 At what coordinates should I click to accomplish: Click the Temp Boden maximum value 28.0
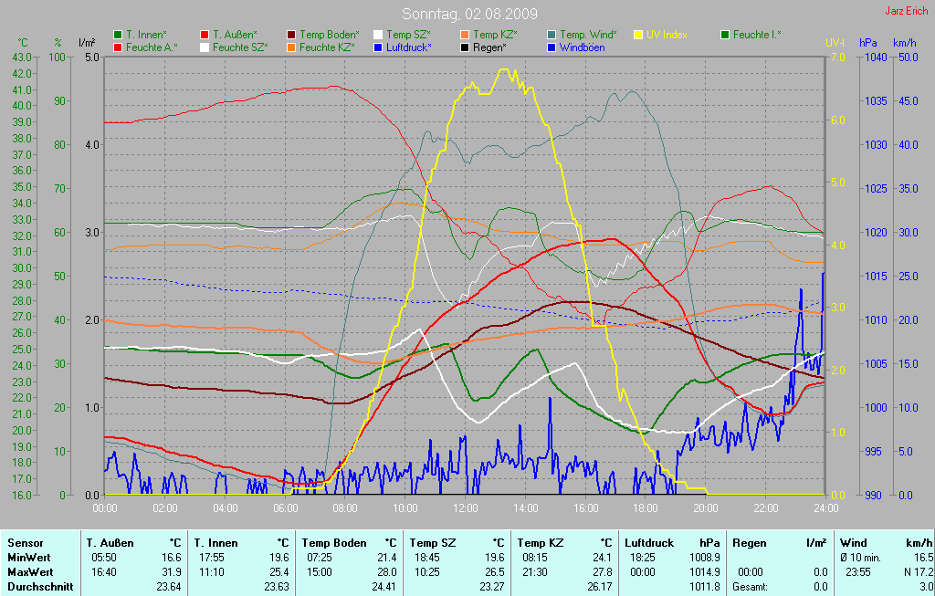point(387,572)
